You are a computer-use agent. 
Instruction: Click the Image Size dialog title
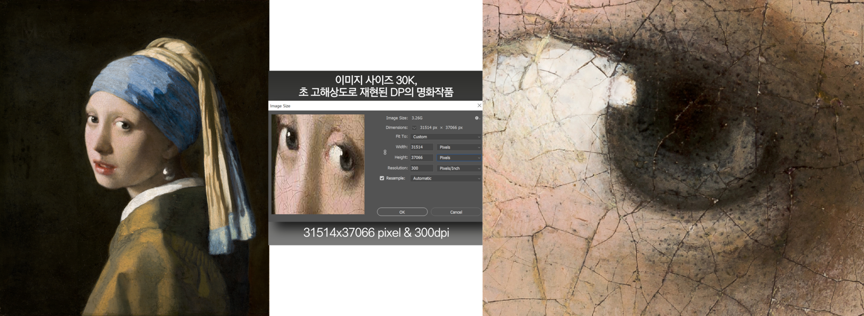(280, 106)
